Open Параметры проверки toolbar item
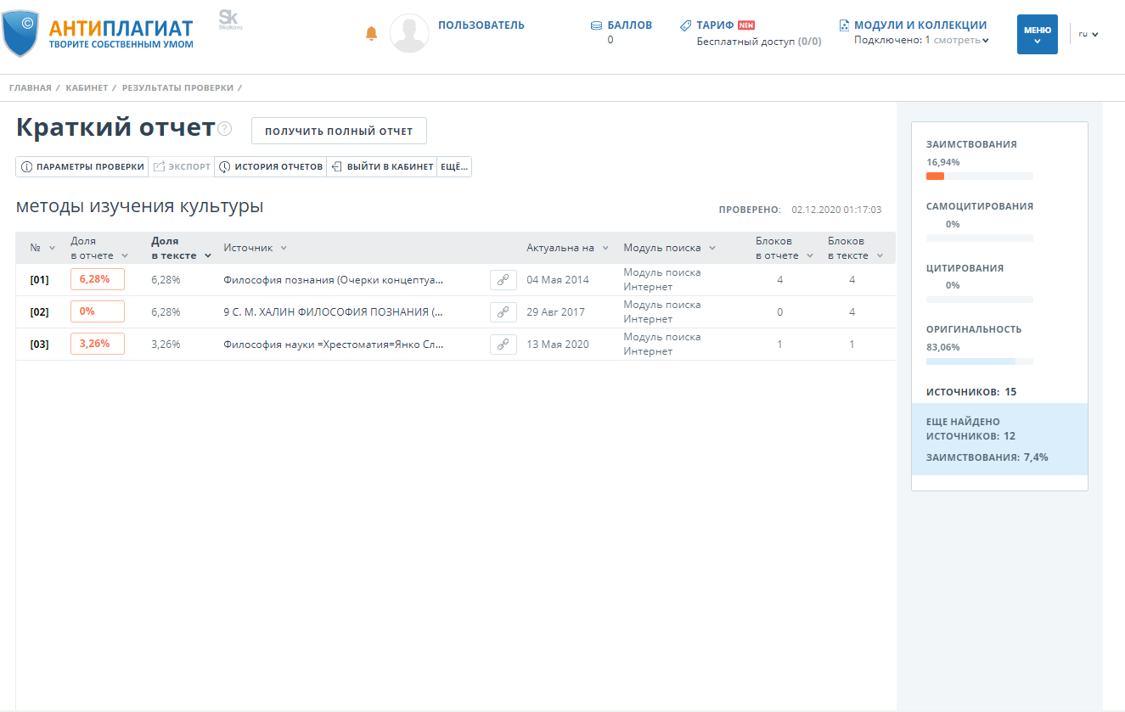Screen dimensions: 1125x712 82,167
